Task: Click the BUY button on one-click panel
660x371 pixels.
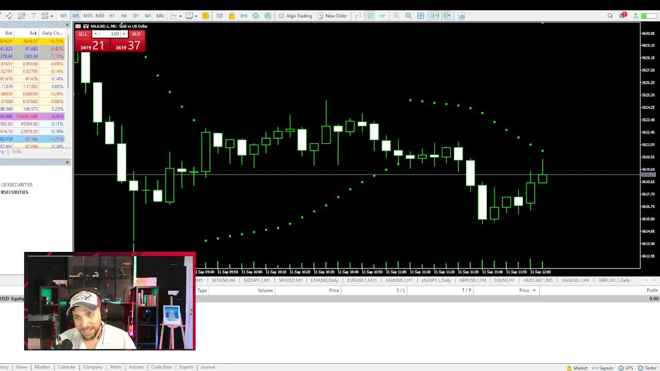Action: pos(136,35)
